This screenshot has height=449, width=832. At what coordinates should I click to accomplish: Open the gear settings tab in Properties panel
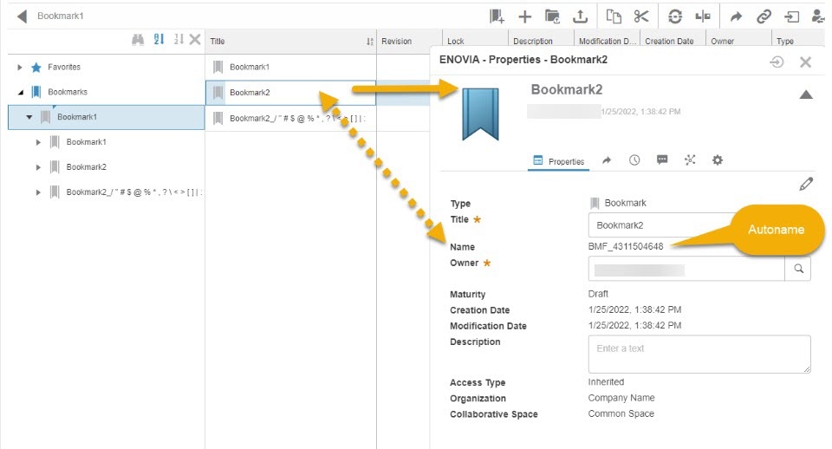(718, 159)
